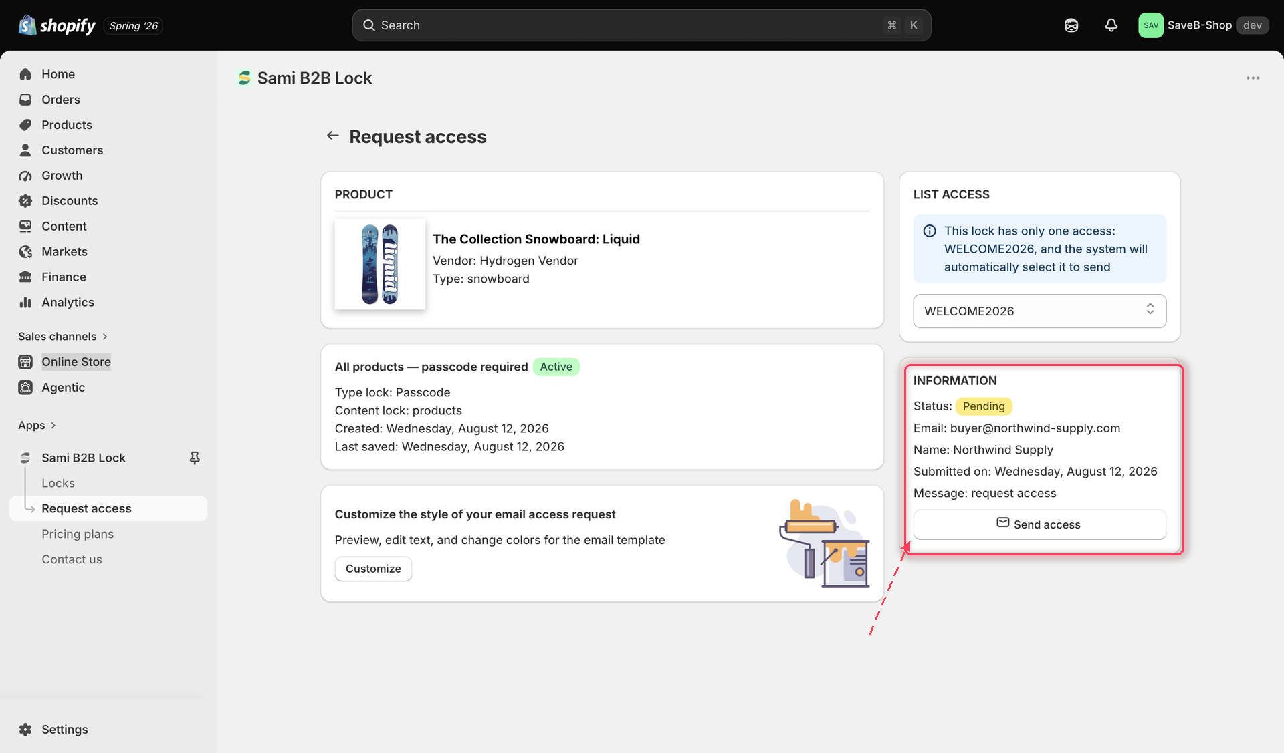The image size is (1284, 753).
Task: Navigate to Customers section
Action: [72, 150]
